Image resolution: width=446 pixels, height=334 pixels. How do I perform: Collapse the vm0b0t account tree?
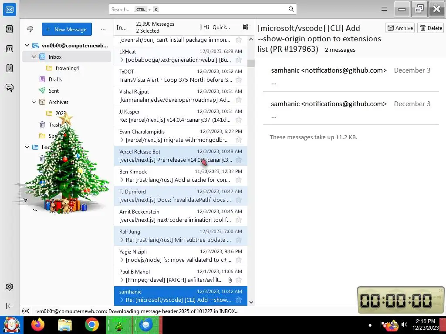click(27, 45)
